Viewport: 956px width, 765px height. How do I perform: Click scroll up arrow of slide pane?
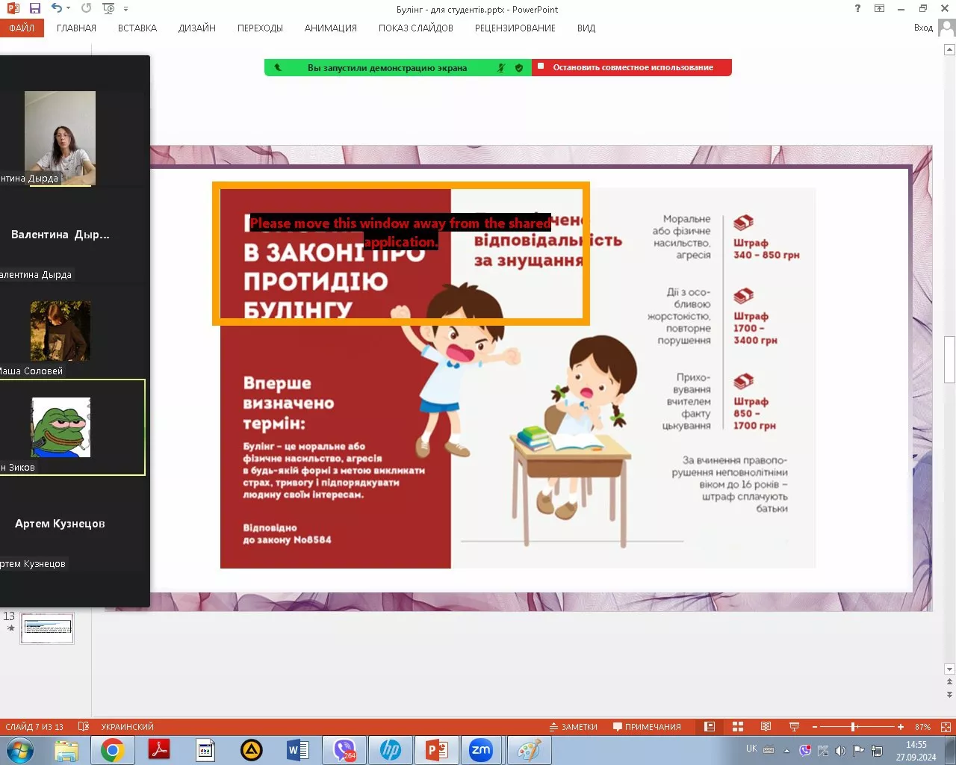(x=949, y=50)
